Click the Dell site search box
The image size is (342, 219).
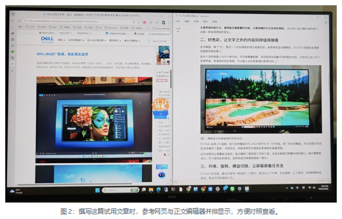tap(158, 41)
